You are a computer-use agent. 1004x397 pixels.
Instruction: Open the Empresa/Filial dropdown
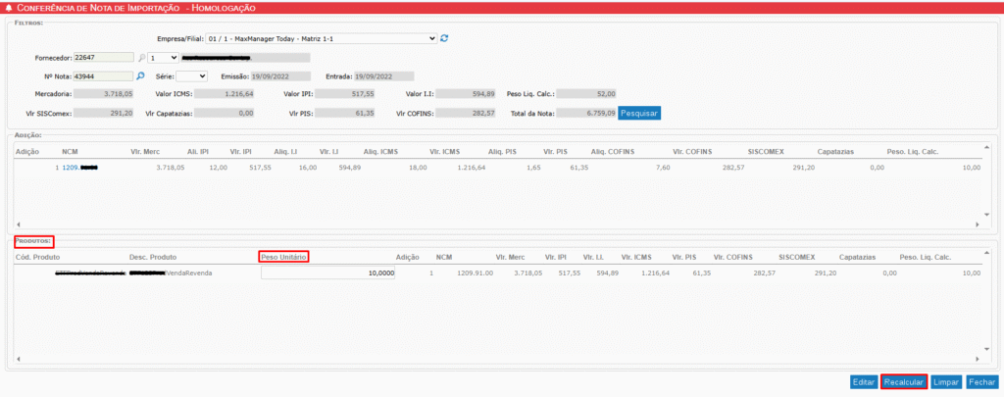(x=322, y=38)
